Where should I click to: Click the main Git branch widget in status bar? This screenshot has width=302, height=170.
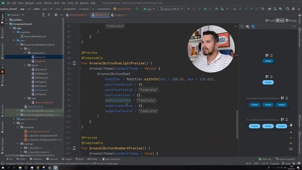point(286,163)
